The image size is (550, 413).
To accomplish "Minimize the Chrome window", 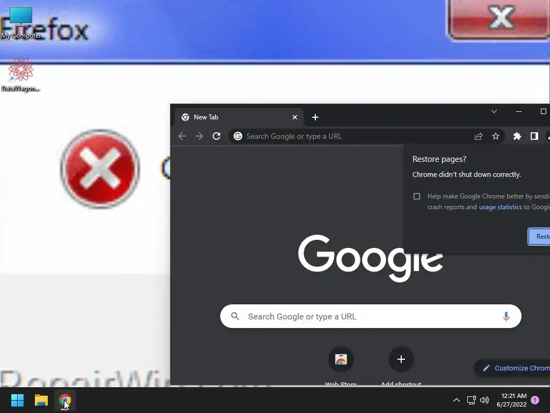I will [519, 111].
